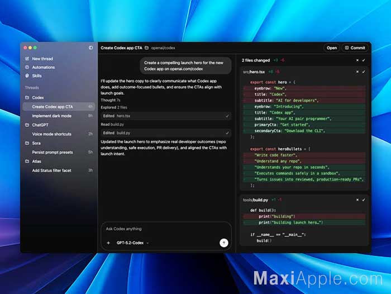Open the Add Status filter facet thread
Viewport: 391px width, 294px height.
tap(59, 170)
